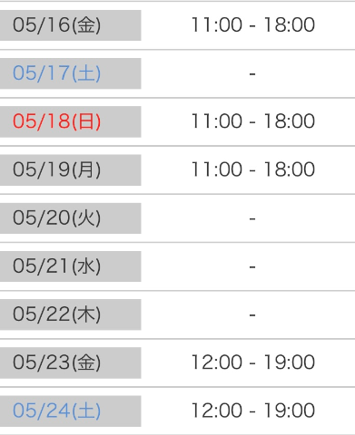The width and height of the screenshot is (355, 435).
Task: Click 11:00 - 18:00 hours for 05/16
Action: pos(253,24)
